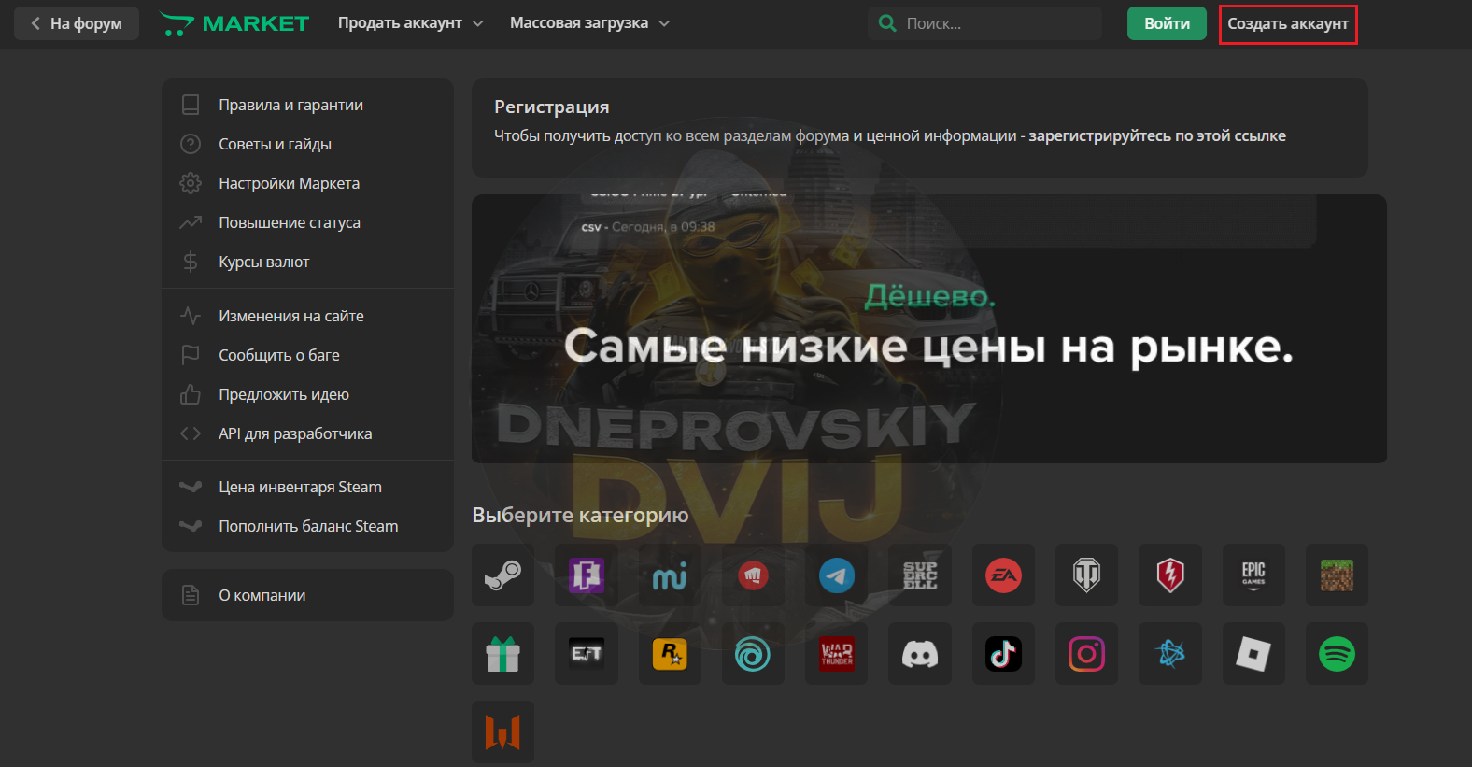Select the EA category icon
The width and height of the screenshot is (1472, 767).
pyautogui.click(x=1003, y=575)
